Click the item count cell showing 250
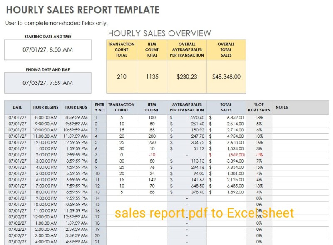Image resolution: width=333 pixels, height=245 pixels. [x=152, y=142]
